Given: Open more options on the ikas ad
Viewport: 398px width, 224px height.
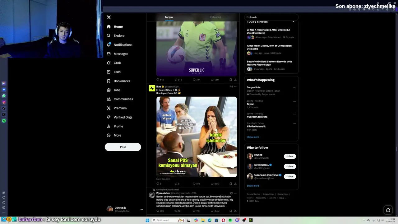Looking at the screenshot, I should click(235, 86).
